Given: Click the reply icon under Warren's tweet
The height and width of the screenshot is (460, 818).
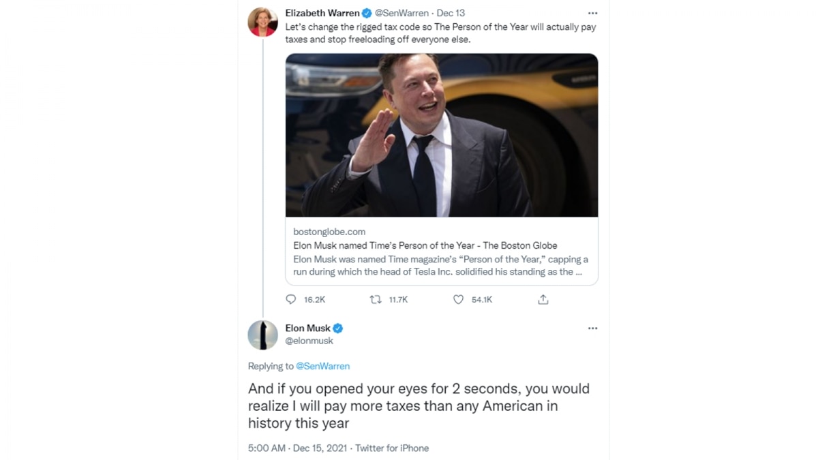Looking at the screenshot, I should coord(291,299).
